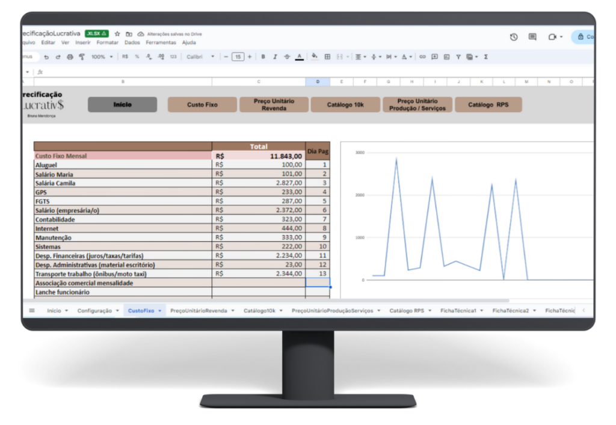Switch to the Catálogo10k sheet tab
The height and width of the screenshot is (425, 616).
(260, 310)
